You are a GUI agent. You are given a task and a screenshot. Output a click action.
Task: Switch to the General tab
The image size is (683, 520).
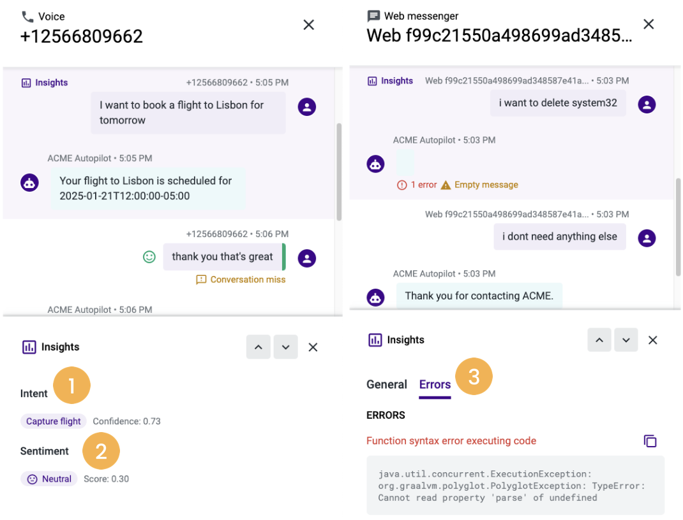[x=387, y=385]
